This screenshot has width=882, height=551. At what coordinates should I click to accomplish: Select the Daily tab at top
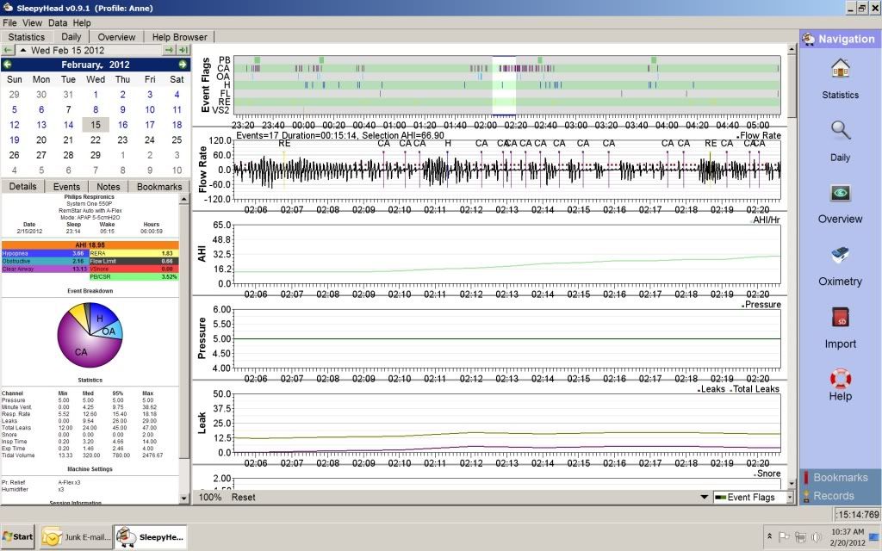coord(71,36)
